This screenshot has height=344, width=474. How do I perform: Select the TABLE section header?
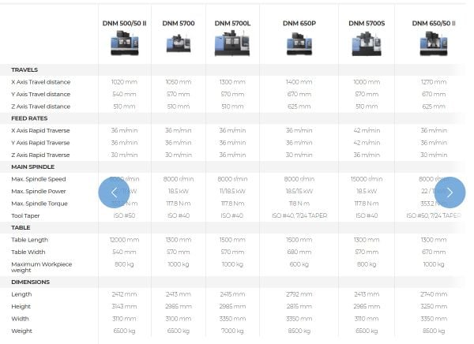21,227
